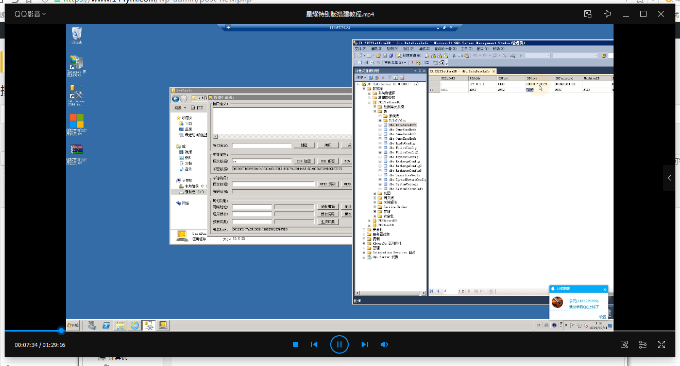Click the 创建 button in data generator

pyautogui.click(x=304, y=145)
